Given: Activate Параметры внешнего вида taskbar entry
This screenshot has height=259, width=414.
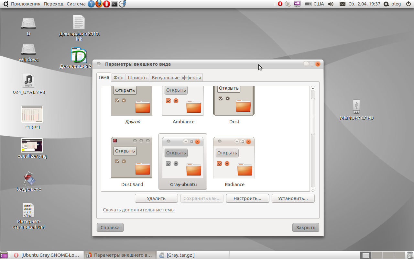Looking at the screenshot, I should 120,255.
